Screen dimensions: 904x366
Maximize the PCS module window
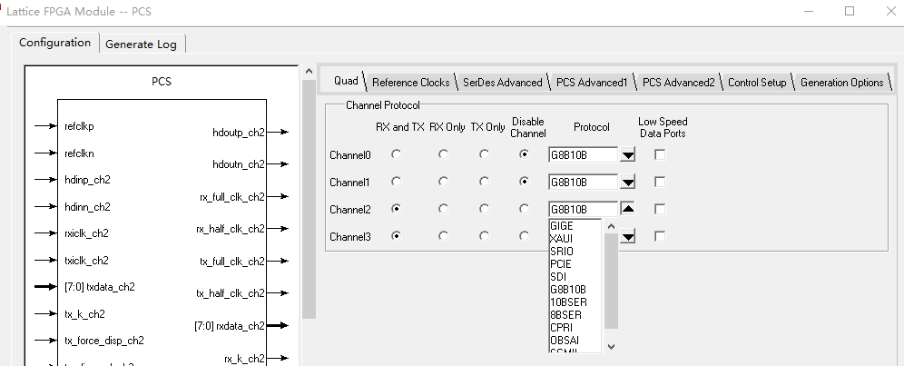coord(850,11)
